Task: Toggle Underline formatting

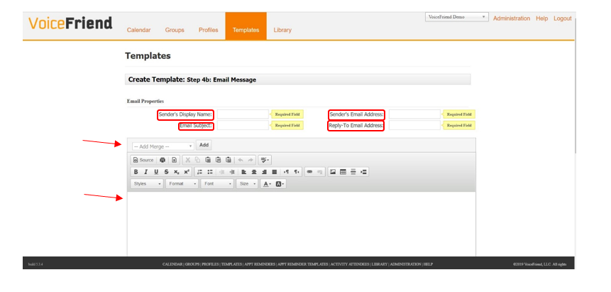Action: tap(156, 172)
